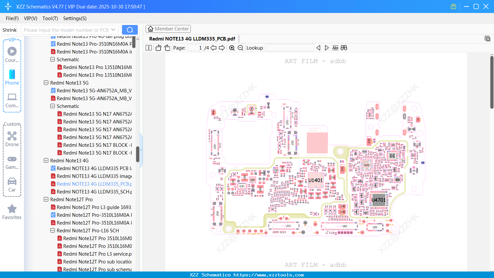The width and height of the screenshot is (494, 278).
Task: Select the Zoom Out tool
Action: coord(240,48)
